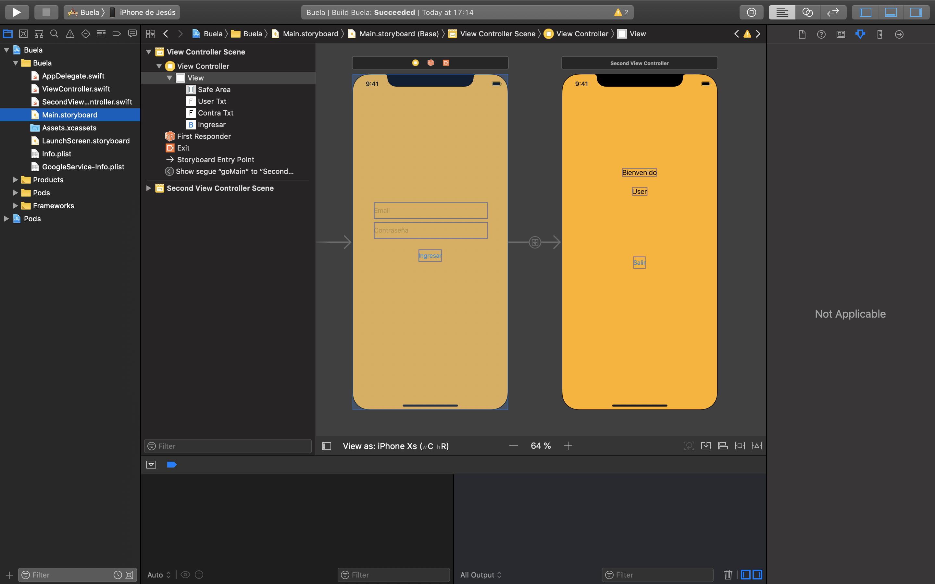Select the Contraseña text field on canvas
The image size is (935, 584).
pyautogui.click(x=430, y=230)
